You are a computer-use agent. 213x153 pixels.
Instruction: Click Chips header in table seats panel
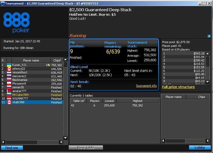pos(198,97)
